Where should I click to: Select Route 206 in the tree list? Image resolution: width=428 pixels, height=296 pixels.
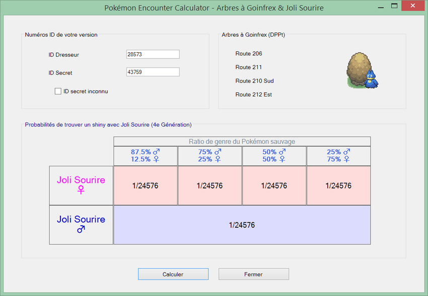249,54
